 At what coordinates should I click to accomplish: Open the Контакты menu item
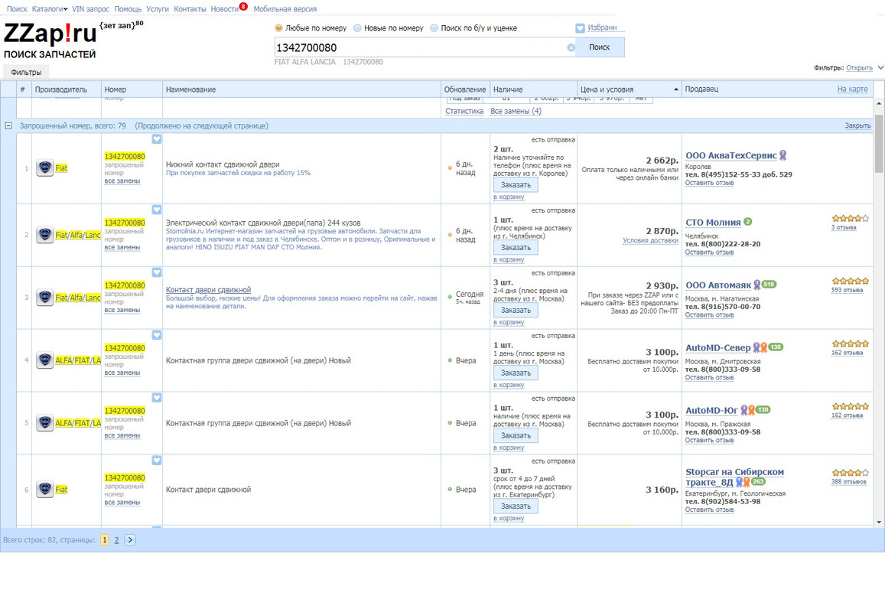(190, 9)
